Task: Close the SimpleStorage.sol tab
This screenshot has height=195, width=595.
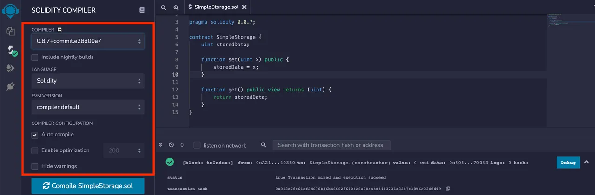Action: point(245,7)
